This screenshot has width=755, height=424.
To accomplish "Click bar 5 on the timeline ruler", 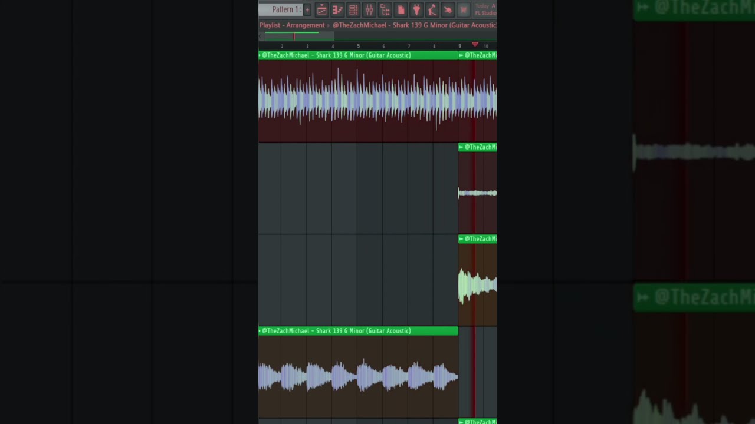I will 358,46.
